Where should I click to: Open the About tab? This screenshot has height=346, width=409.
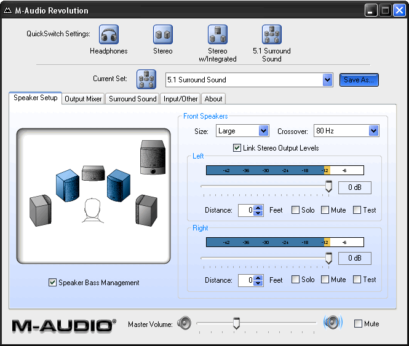[213, 99]
